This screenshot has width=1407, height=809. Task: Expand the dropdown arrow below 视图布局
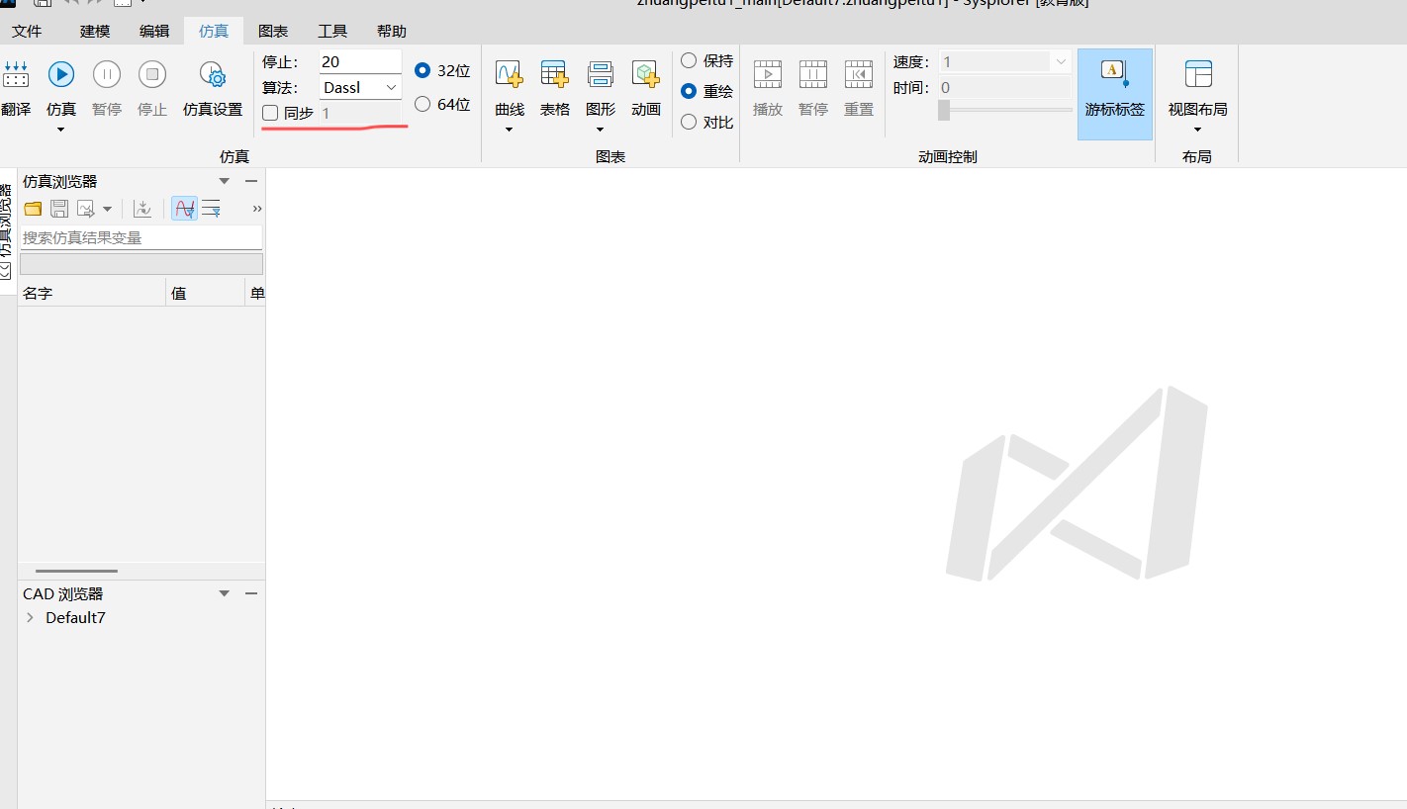click(x=1198, y=130)
